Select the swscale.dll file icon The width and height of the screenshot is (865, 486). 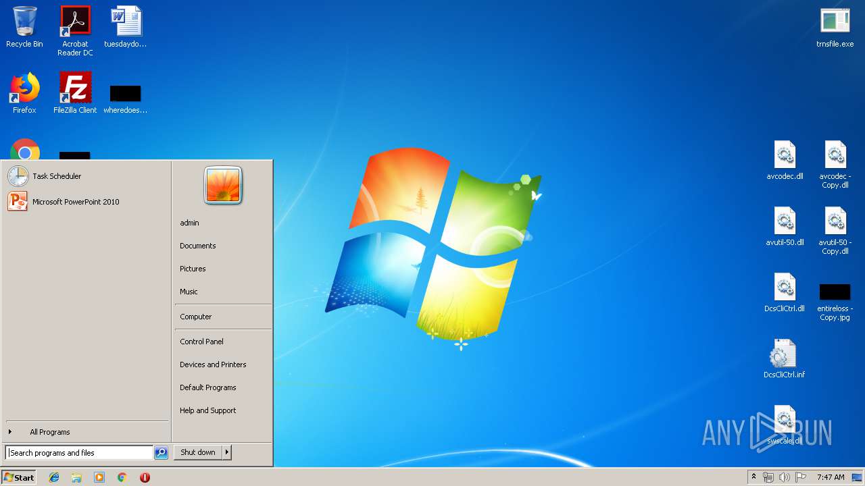pyautogui.click(x=785, y=425)
